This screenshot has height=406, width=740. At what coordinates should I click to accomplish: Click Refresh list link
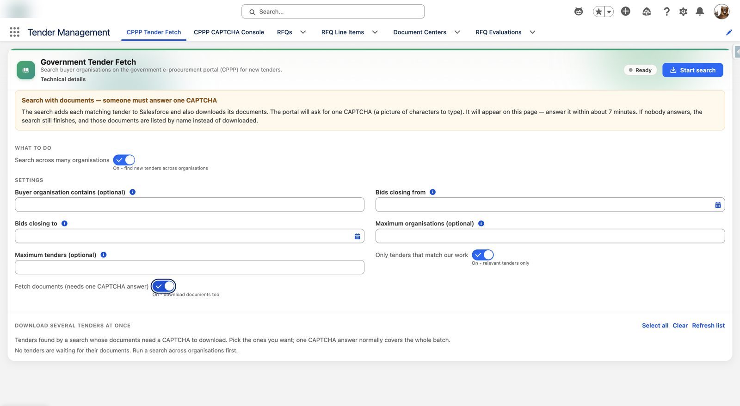[x=708, y=326]
